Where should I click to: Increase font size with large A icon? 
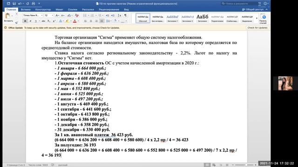point(57,15)
